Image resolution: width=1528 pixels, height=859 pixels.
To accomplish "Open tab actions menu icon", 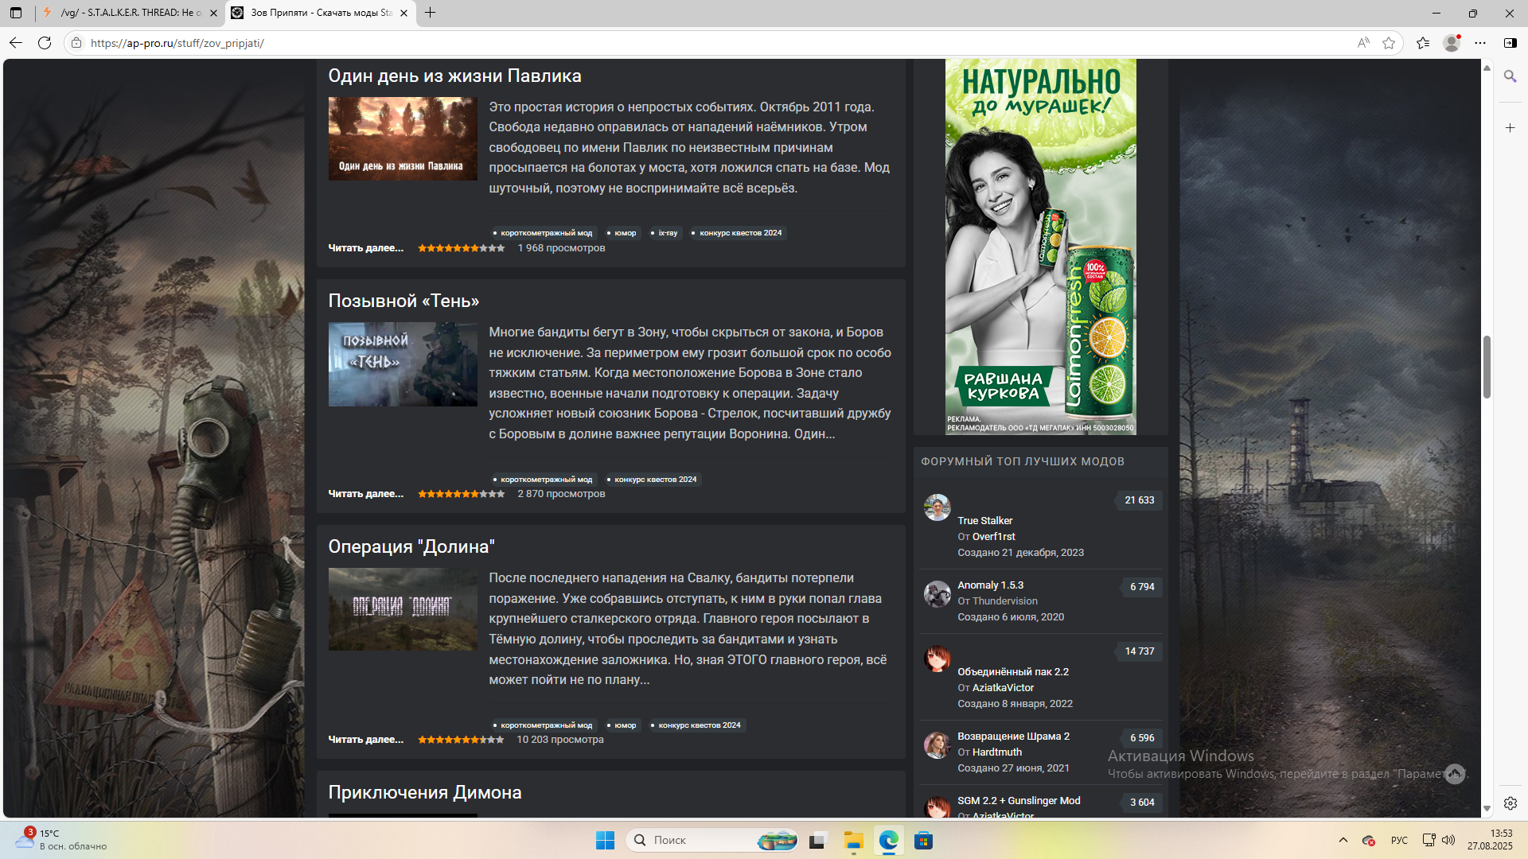I will click(16, 13).
